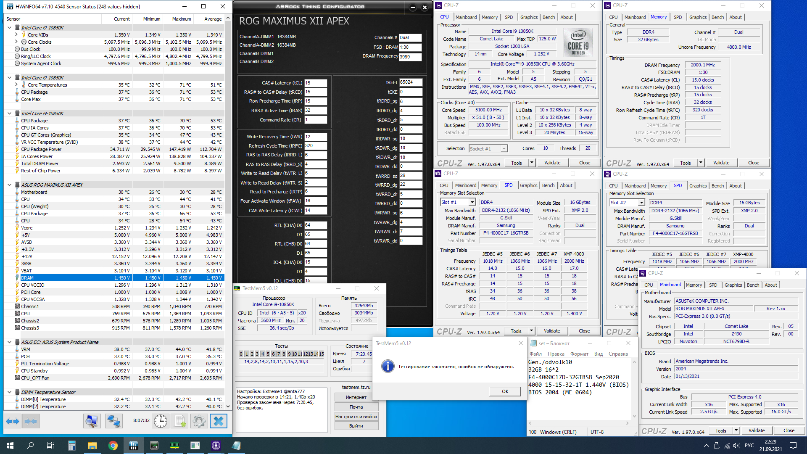Open HWiNFO sensor settings gear icon

point(199,421)
